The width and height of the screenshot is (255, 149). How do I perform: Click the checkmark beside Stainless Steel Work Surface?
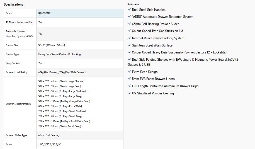[x=129, y=45]
